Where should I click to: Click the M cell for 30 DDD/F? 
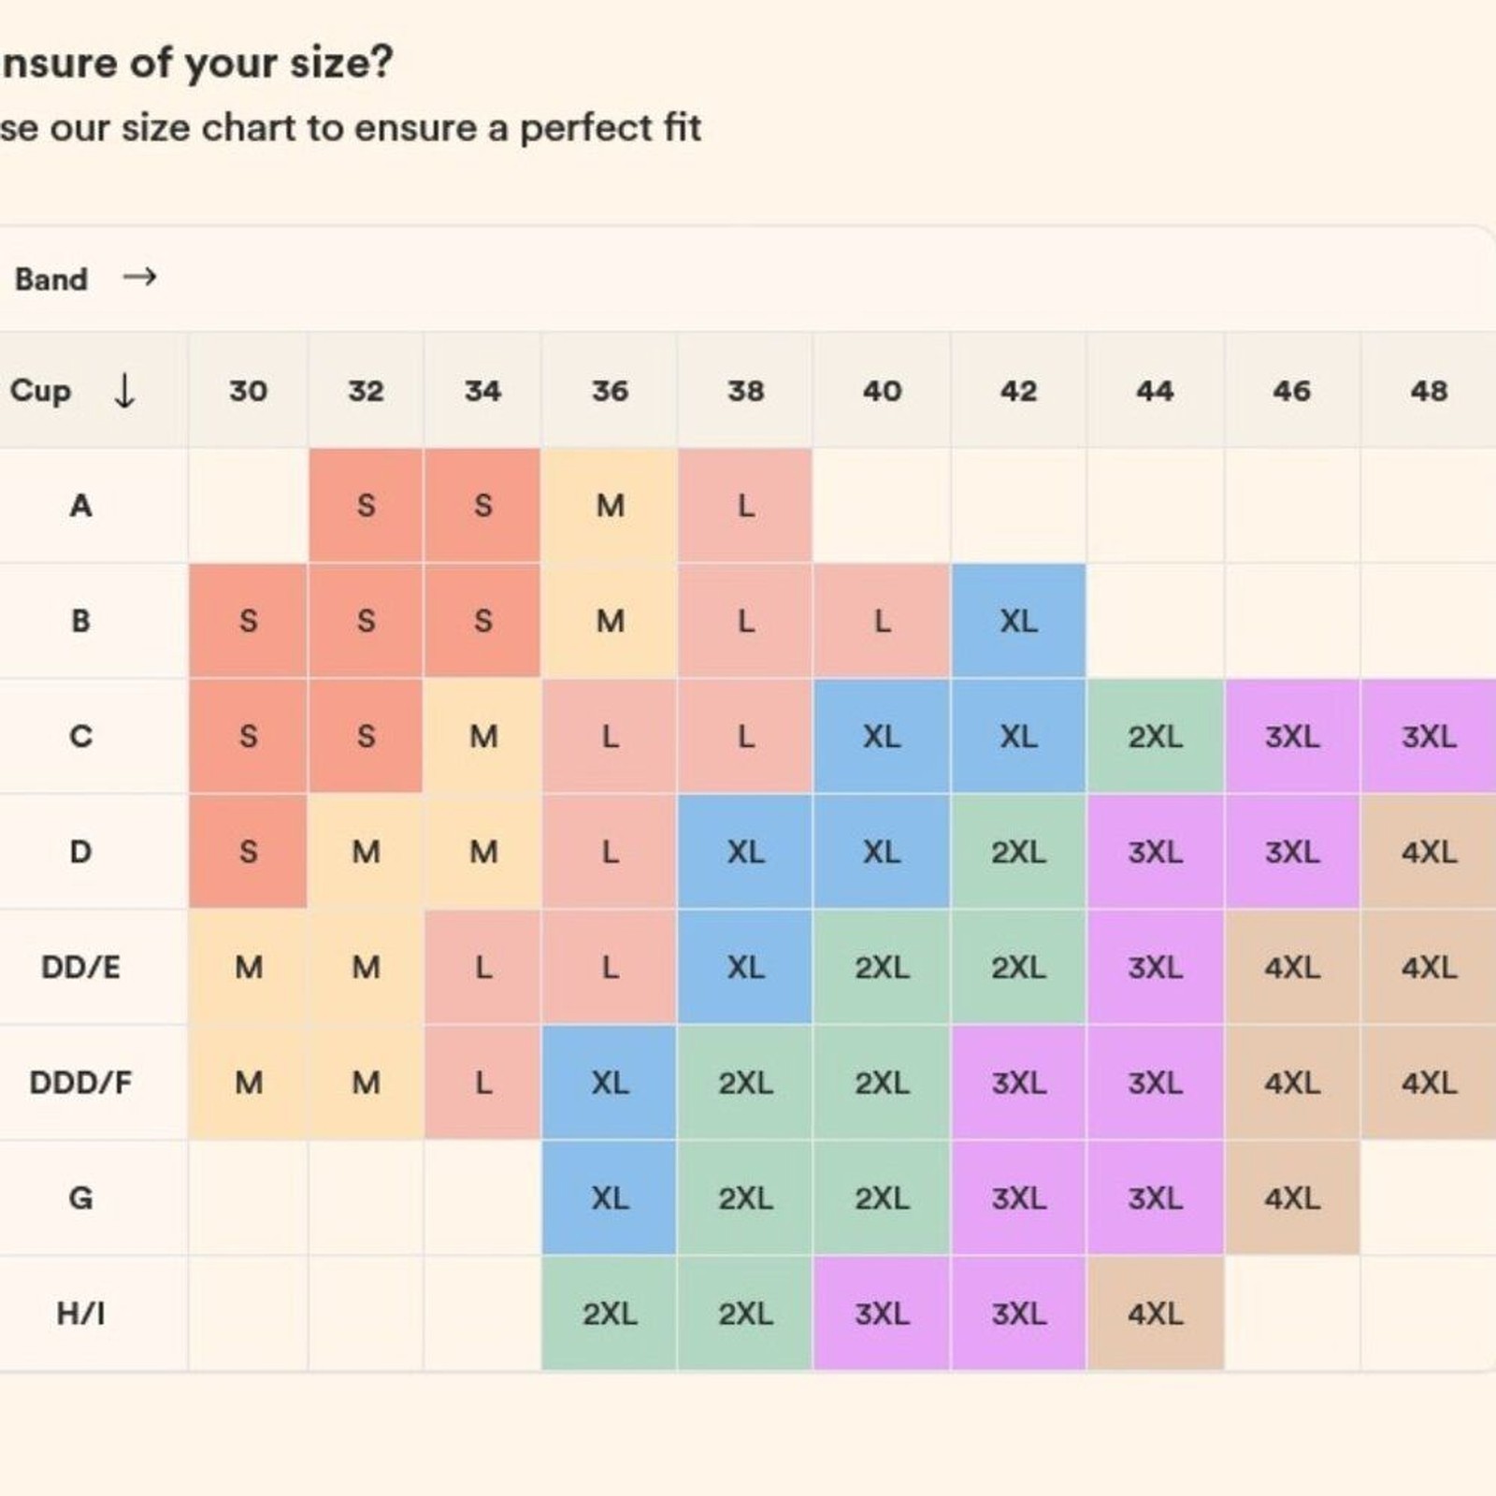click(248, 1083)
